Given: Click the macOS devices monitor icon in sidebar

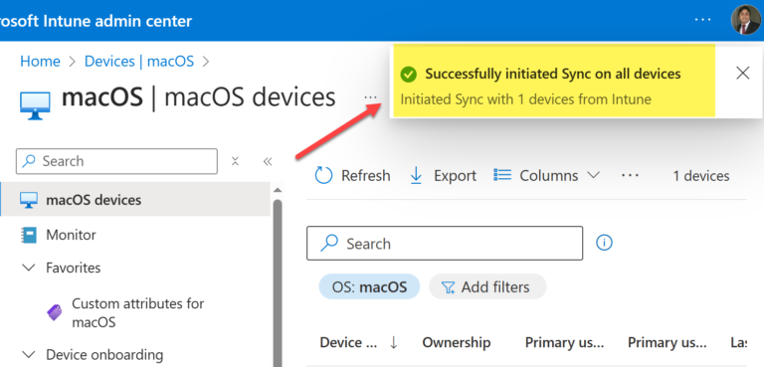Looking at the screenshot, I should (29, 200).
